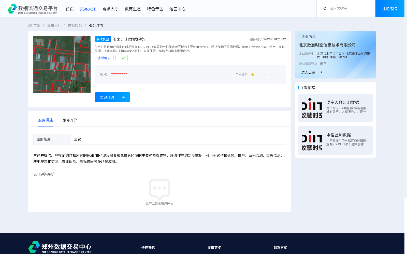Go to 首页 in breadcrumb
This screenshot has width=407, height=254.
[37, 25]
